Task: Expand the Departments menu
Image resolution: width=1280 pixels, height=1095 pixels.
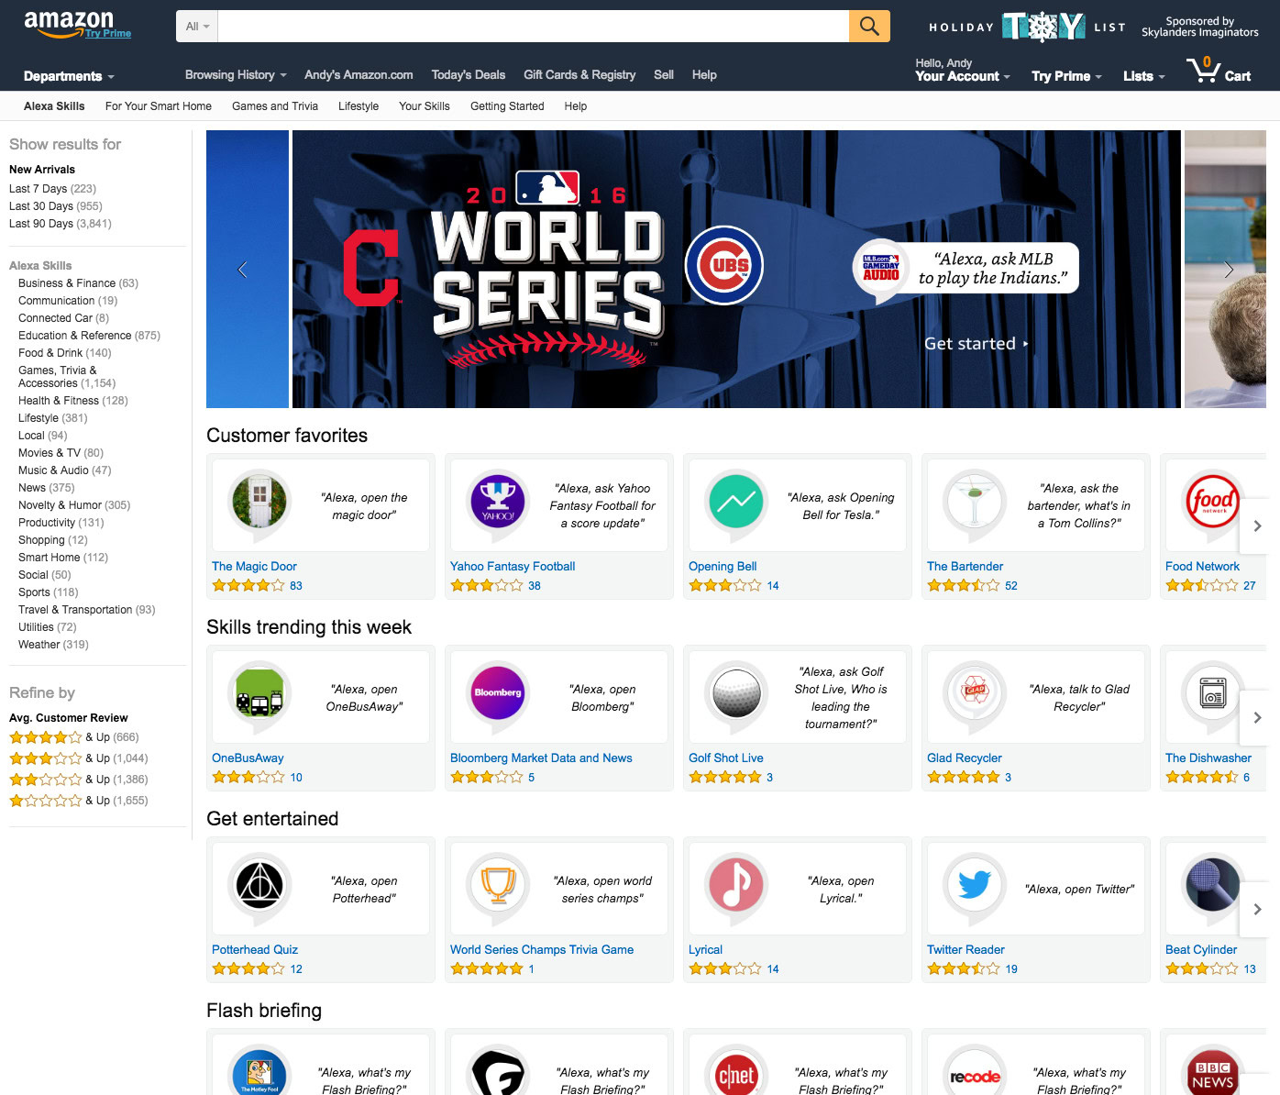Action: (69, 76)
